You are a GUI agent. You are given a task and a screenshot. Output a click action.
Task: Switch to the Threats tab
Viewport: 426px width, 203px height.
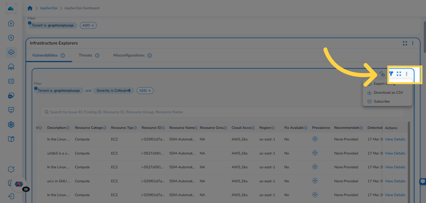click(x=85, y=55)
